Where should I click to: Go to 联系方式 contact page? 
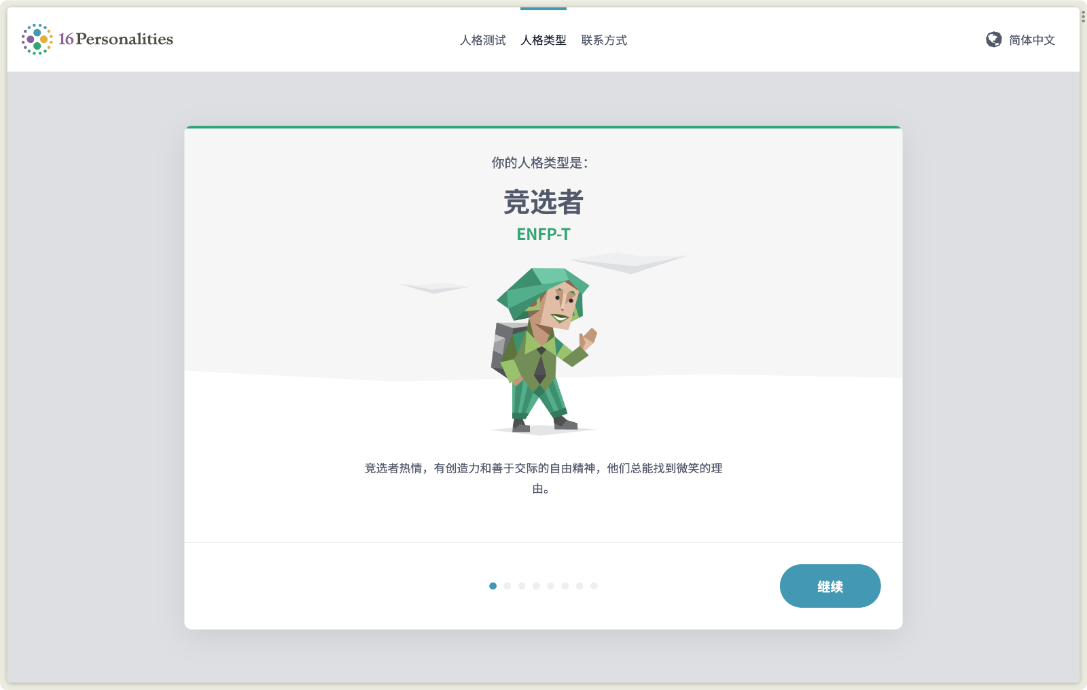604,40
